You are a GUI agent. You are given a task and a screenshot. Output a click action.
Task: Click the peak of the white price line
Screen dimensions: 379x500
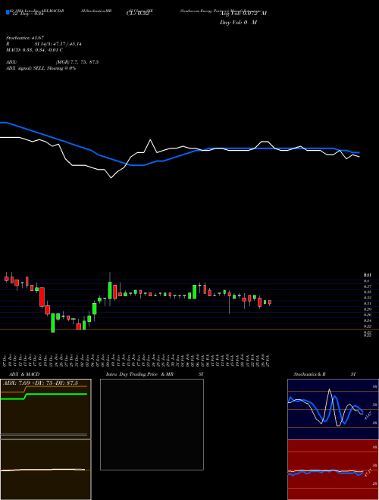pyautogui.click(x=150, y=140)
